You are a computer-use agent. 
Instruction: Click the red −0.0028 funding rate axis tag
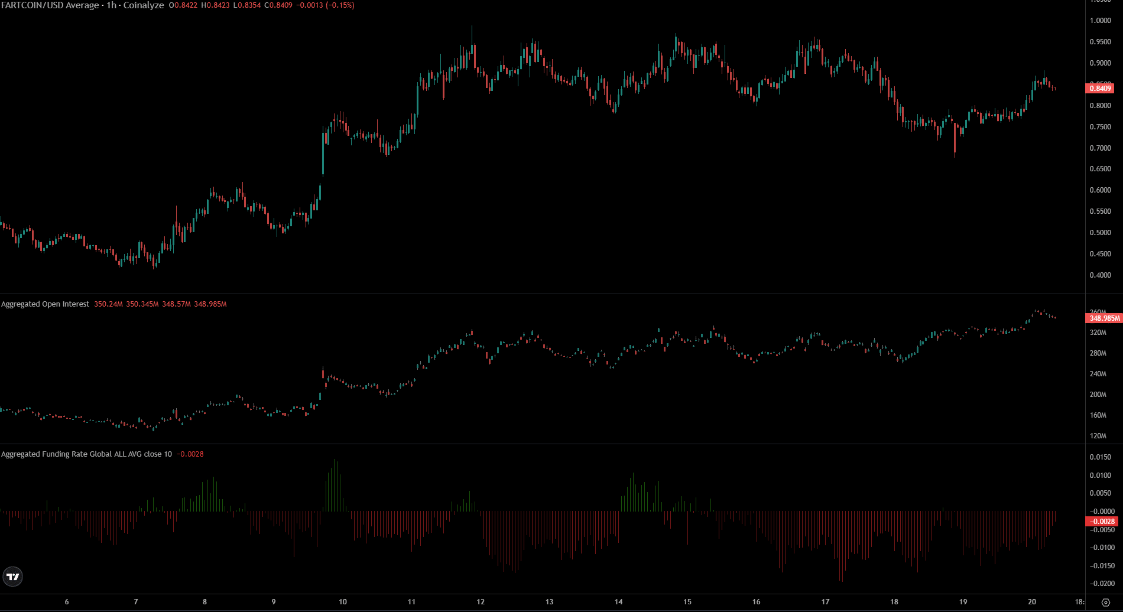(x=1102, y=522)
